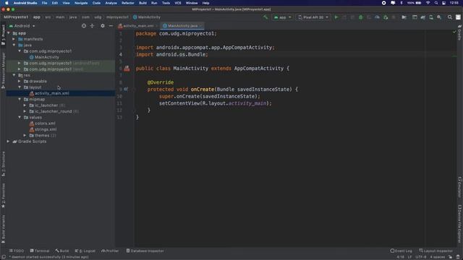Expand the themes folder
This screenshot has width=463, height=260.
pyautogui.click(x=25, y=136)
